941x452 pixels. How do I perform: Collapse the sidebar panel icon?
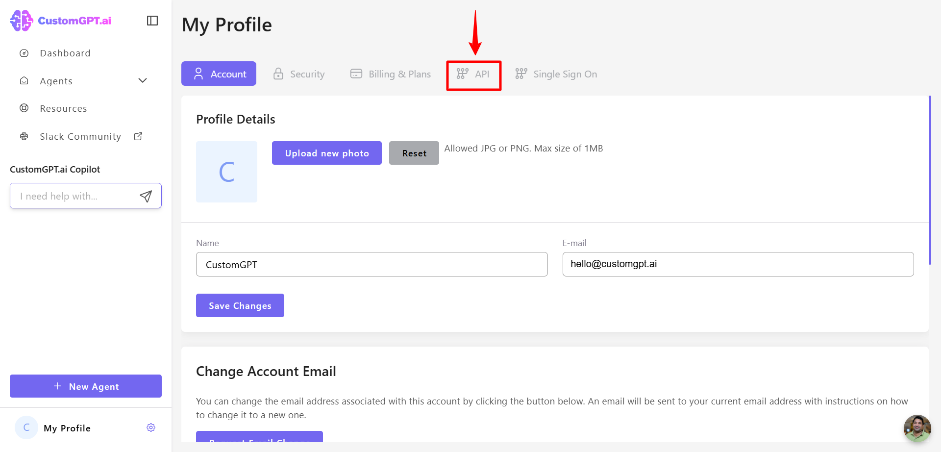coord(152,21)
